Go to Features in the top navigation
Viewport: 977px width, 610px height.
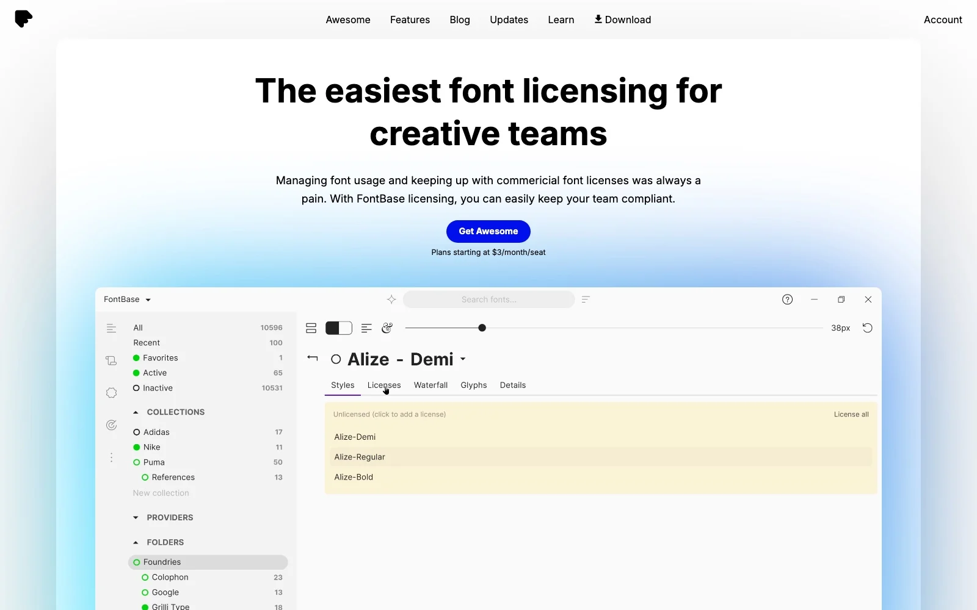(x=410, y=20)
